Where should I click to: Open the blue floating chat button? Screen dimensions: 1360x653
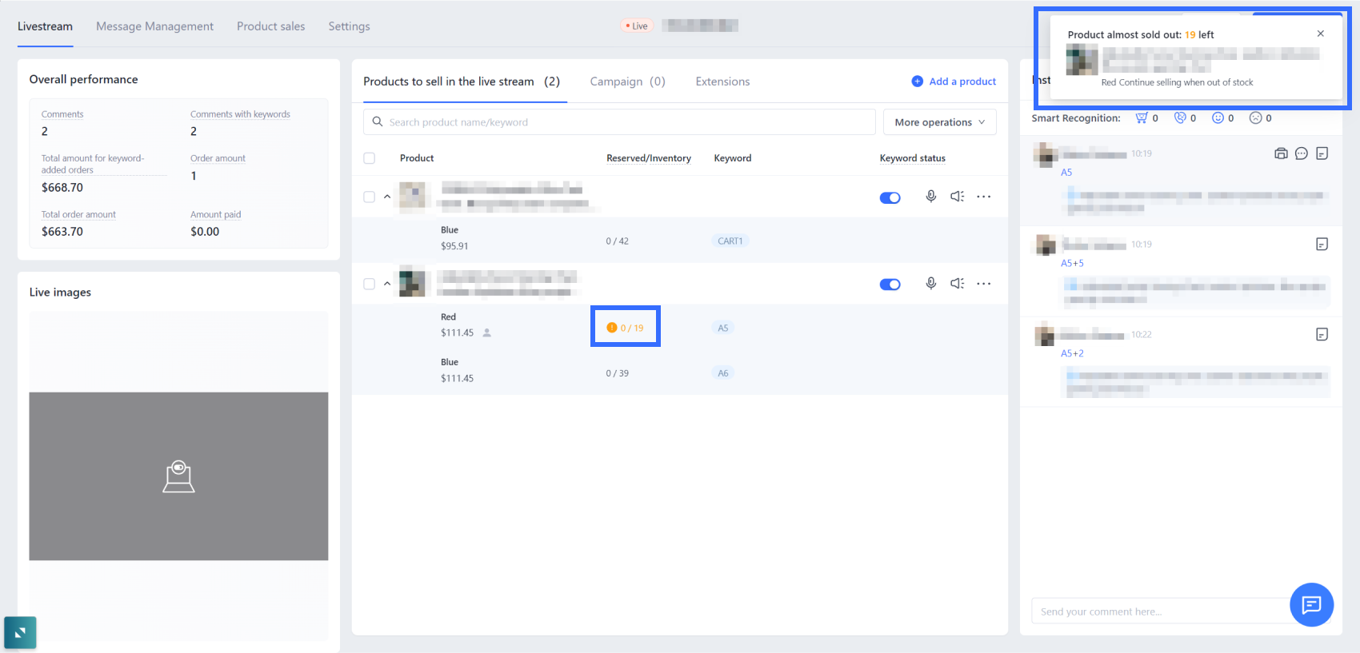coord(1311,605)
